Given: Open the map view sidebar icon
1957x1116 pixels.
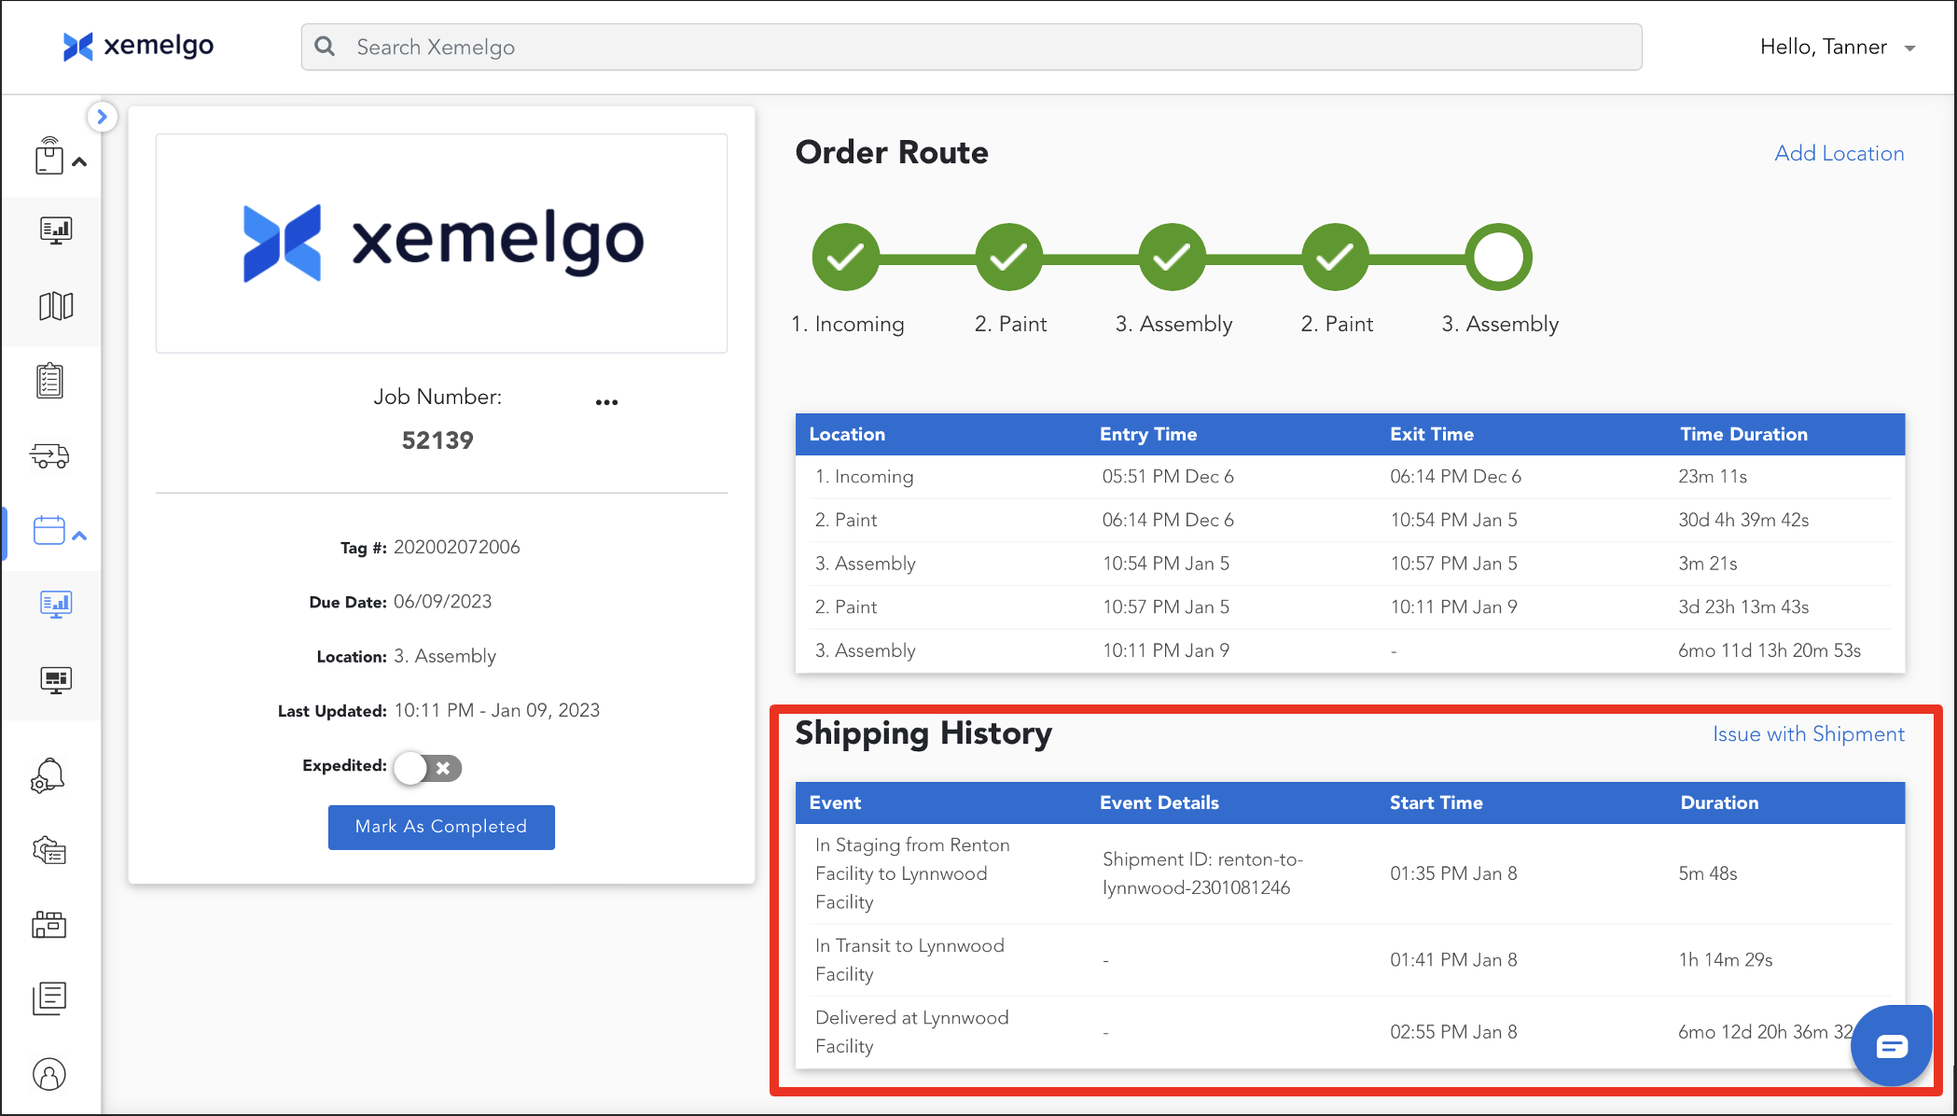Looking at the screenshot, I should (55, 306).
